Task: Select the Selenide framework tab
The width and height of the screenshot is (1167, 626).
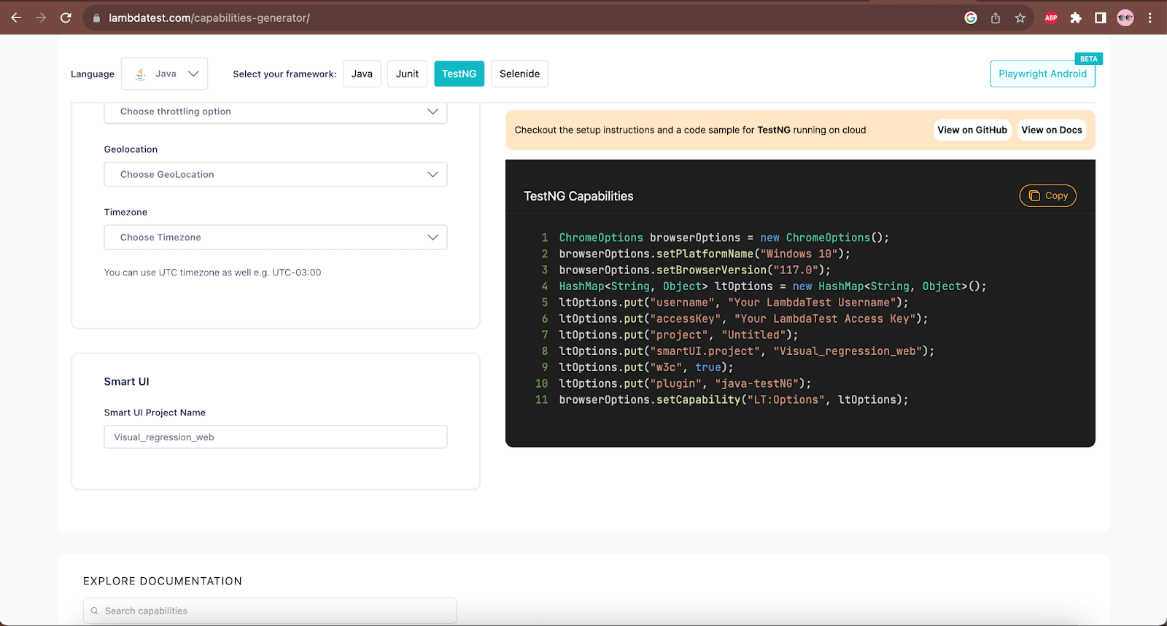Action: coord(519,74)
